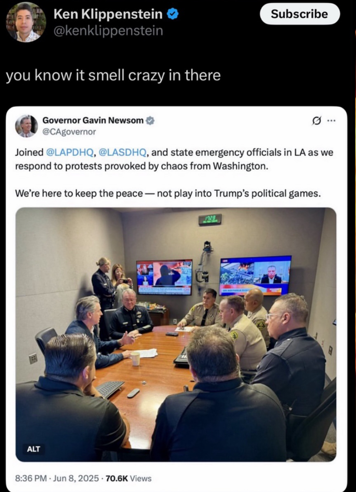Click Gavin Newsom's gray verified badge

pos(150,121)
